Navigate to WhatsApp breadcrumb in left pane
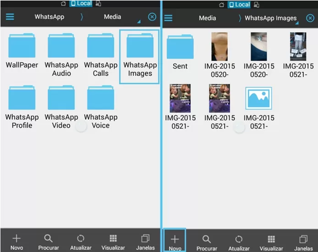The height and width of the screenshot is (252, 318). coord(49,17)
